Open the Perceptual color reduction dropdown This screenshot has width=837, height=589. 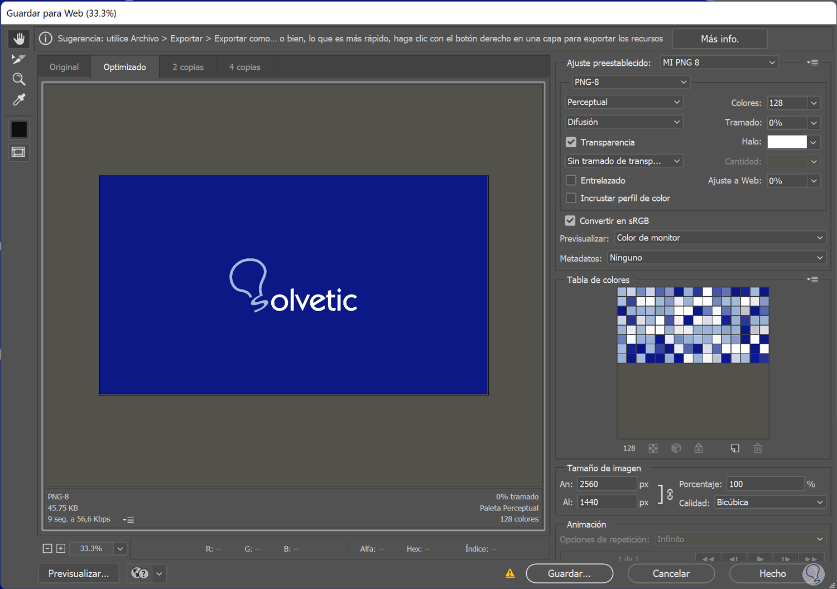click(x=623, y=102)
